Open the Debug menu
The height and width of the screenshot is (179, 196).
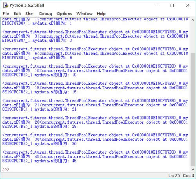45,14
